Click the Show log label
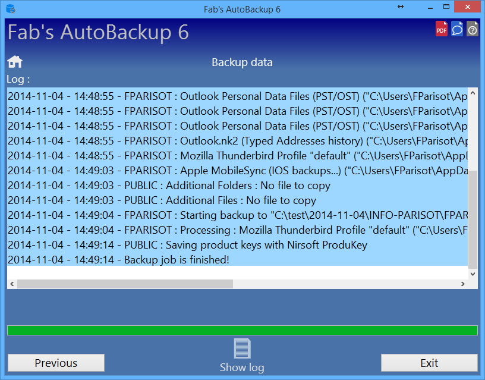The width and height of the screenshot is (485, 380). click(242, 368)
